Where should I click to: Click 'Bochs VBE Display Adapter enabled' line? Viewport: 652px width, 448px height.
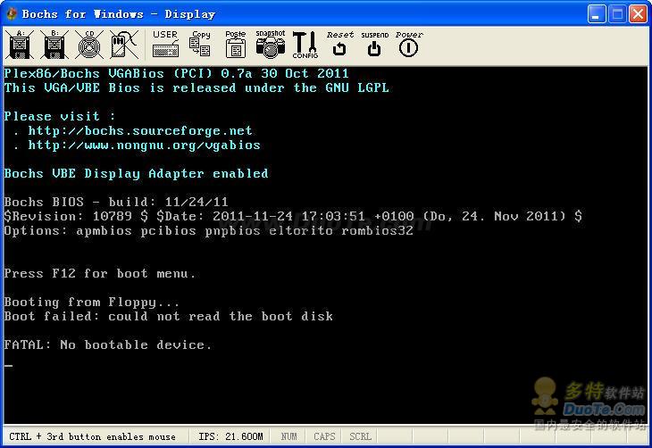(137, 173)
